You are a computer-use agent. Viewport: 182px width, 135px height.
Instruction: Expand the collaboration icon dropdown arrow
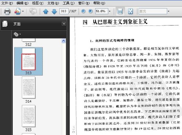coord(23,11)
